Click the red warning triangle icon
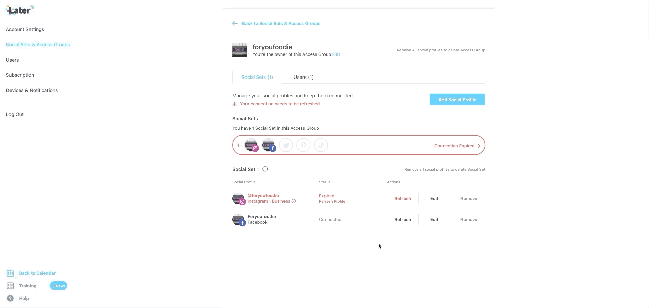 click(234, 104)
